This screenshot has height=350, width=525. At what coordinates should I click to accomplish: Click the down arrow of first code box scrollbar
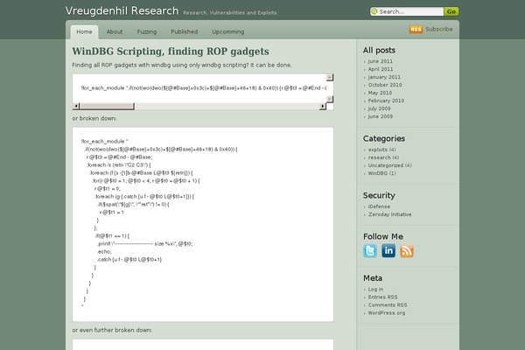point(330,99)
